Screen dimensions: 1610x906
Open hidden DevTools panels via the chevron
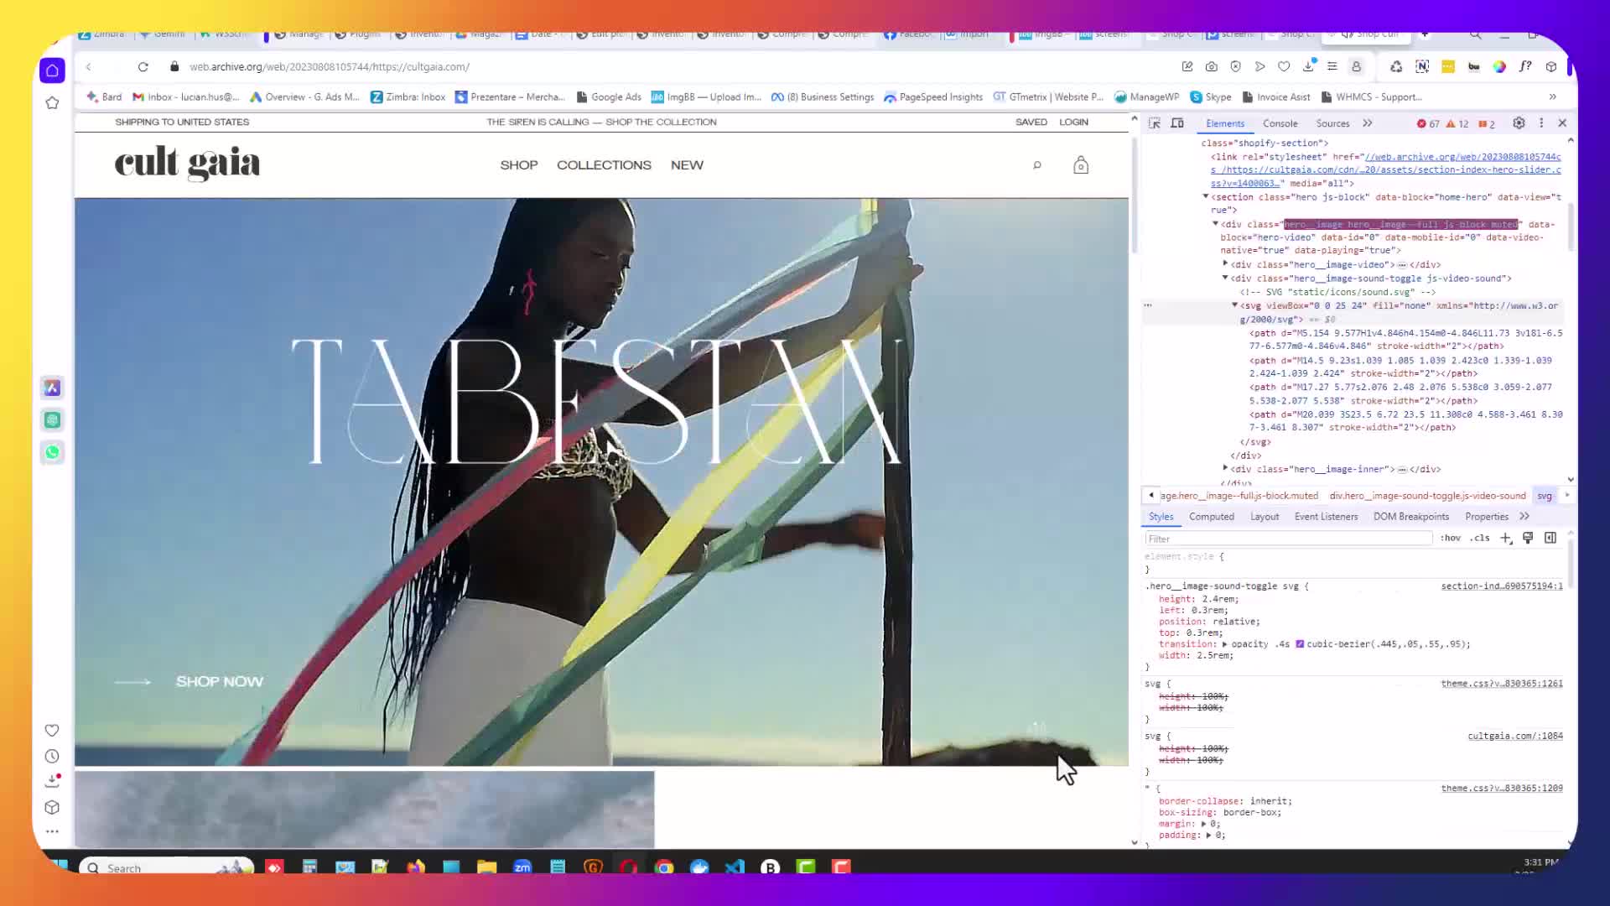[1368, 122]
